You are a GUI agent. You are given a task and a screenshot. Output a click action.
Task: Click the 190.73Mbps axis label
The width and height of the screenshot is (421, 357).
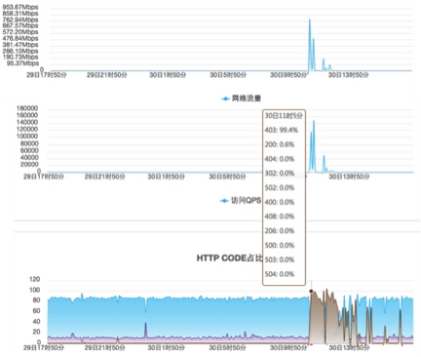(20, 57)
